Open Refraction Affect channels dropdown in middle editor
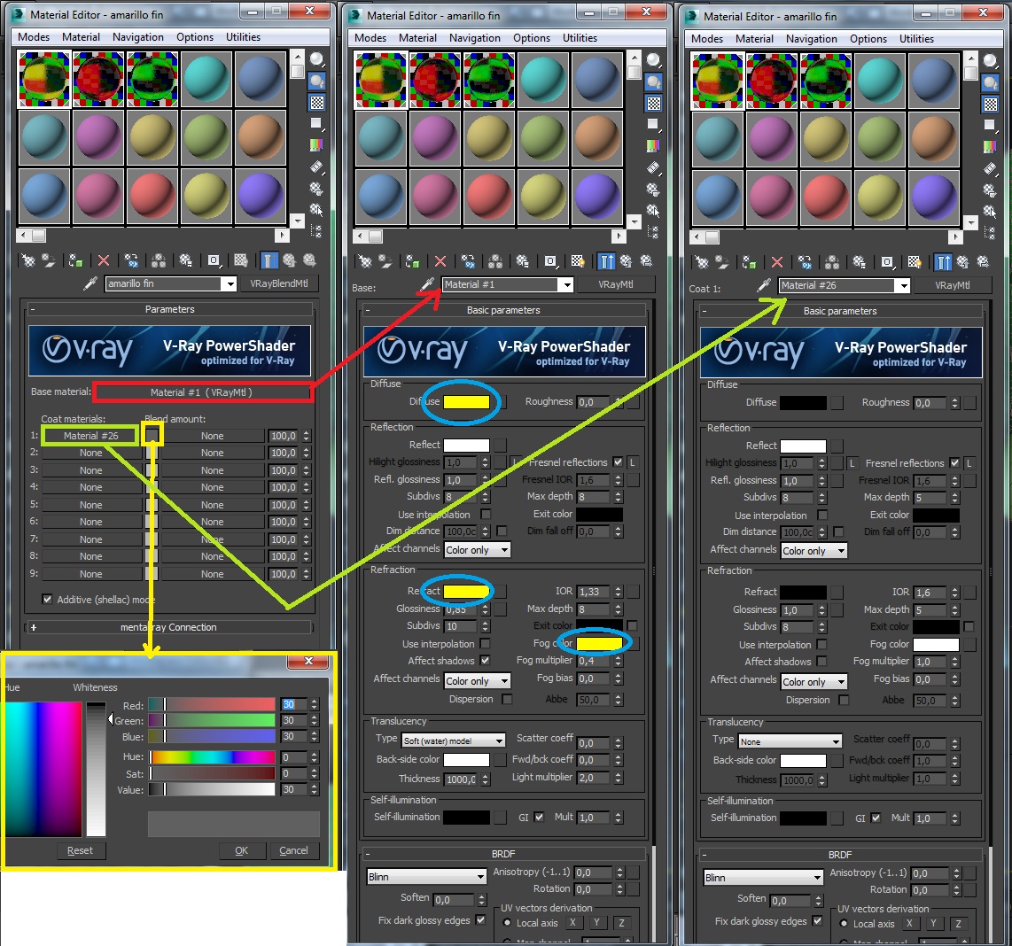 pos(477,681)
